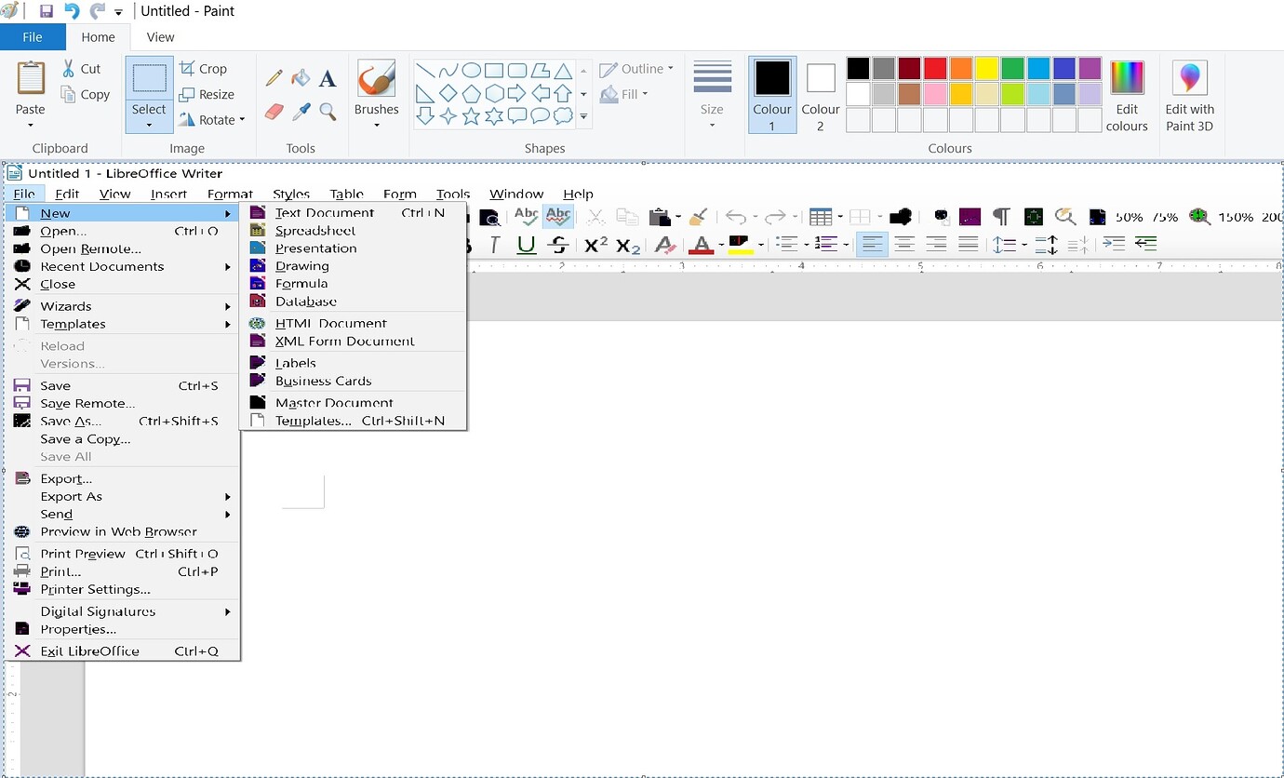Select the five-point star shape
The width and height of the screenshot is (1284, 778).
click(471, 116)
